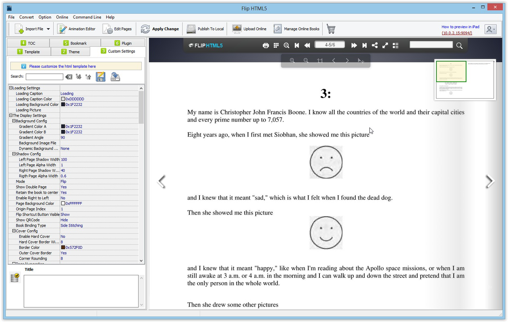The height and width of the screenshot is (322, 508).
Task: Select the Enable Right to Left No value
Action: (x=99, y=198)
